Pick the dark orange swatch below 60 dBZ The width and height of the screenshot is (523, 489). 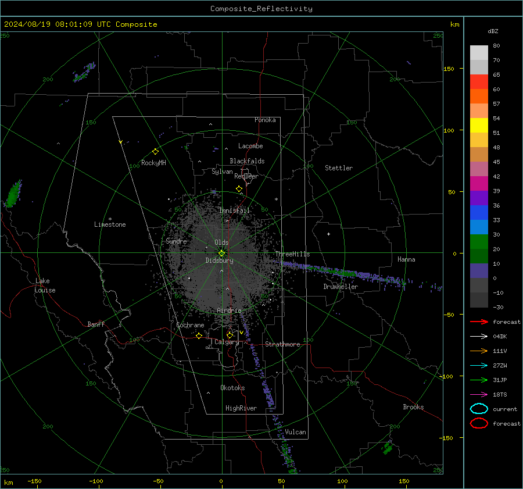[x=479, y=97]
